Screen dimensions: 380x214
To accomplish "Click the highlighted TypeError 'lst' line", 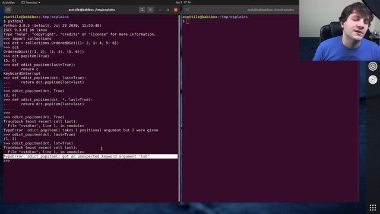I will 90,156.
